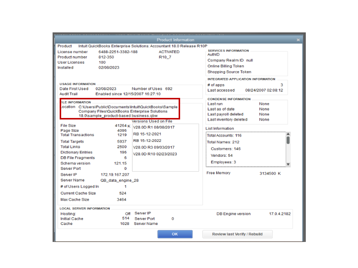Click the Last run None value
The image size is (358, 268).
(264, 104)
